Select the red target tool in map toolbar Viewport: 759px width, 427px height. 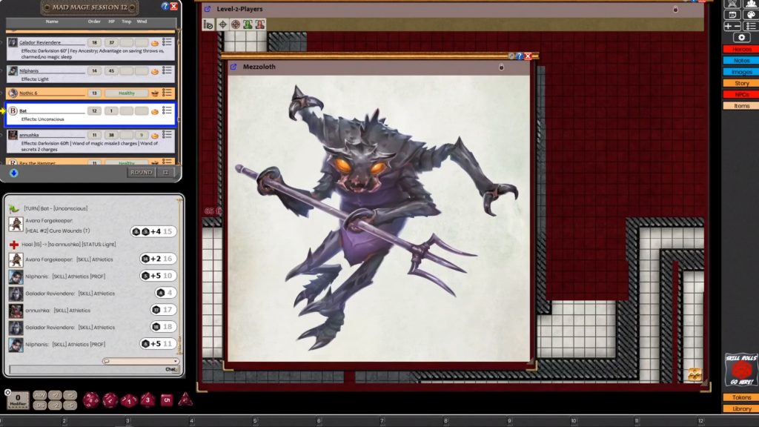point(236,24)
